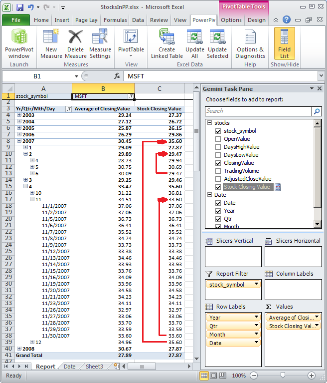327x383 pixels.
Task: Toggle the Field List button
Action: [x=284, y=44]
